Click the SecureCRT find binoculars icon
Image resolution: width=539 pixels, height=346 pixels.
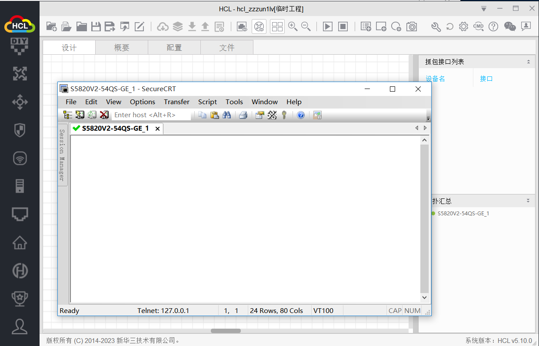point(227,115)
